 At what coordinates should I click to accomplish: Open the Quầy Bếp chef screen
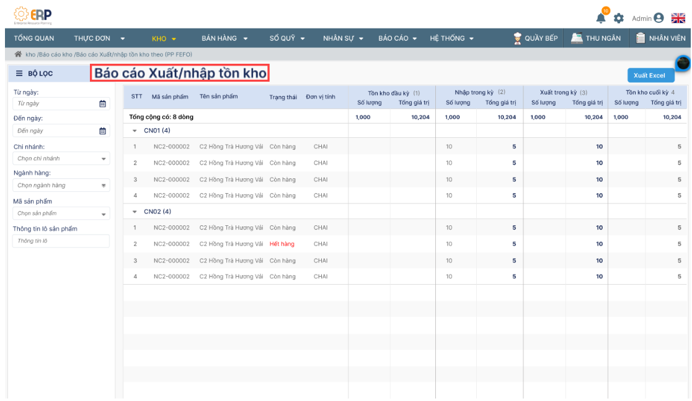pyautogui.click(x=535, y=38)
